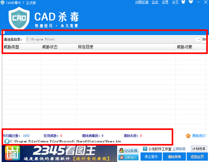Click the 赞助我们 link
The width and height of the screenshot is (209, 162).
point(199,136)
